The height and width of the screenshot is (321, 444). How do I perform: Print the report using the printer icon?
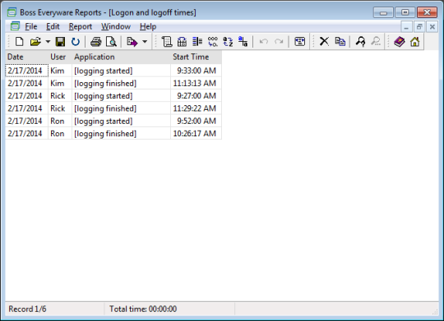(x=96, y=42)
